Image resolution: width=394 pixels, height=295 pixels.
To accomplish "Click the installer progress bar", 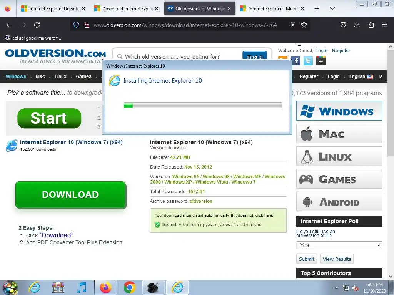I will point(203,105).
